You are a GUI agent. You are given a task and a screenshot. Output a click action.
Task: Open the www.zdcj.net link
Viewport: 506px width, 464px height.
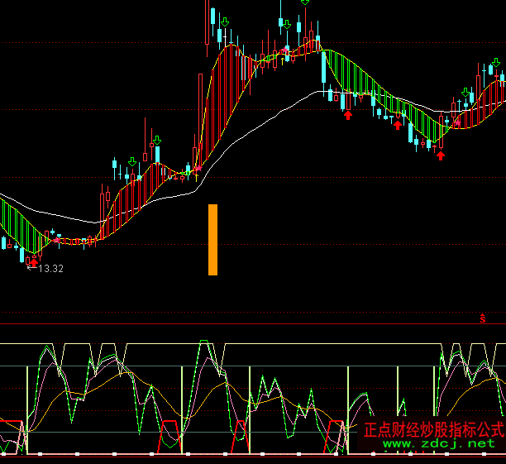point(437,444)
